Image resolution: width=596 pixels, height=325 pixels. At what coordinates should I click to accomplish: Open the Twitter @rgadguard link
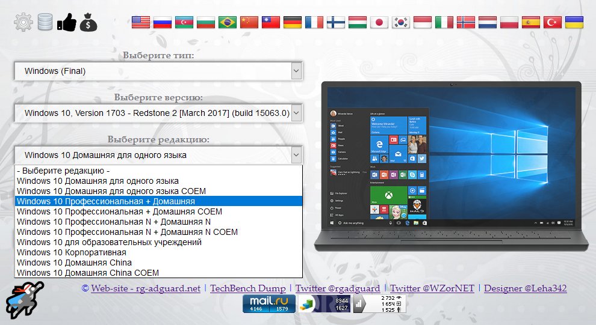coord(338,288)
